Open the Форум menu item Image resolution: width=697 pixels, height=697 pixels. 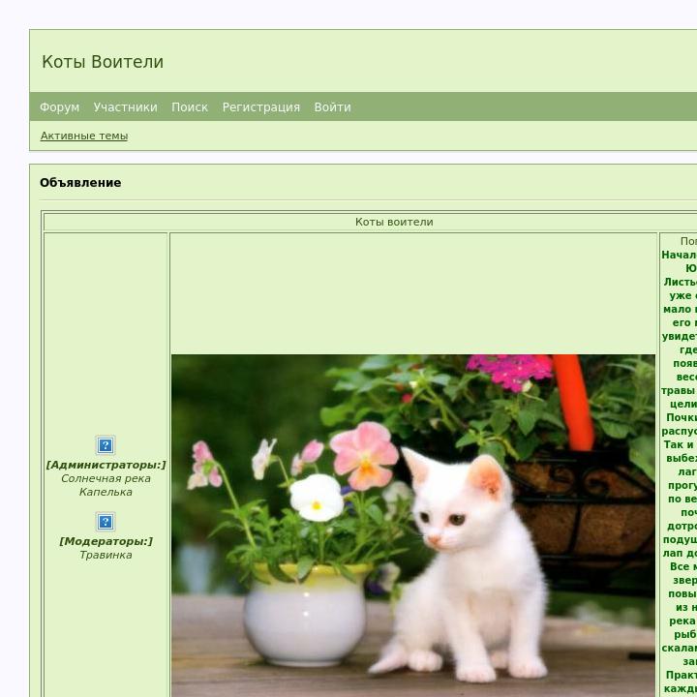[x=60, y=107]
